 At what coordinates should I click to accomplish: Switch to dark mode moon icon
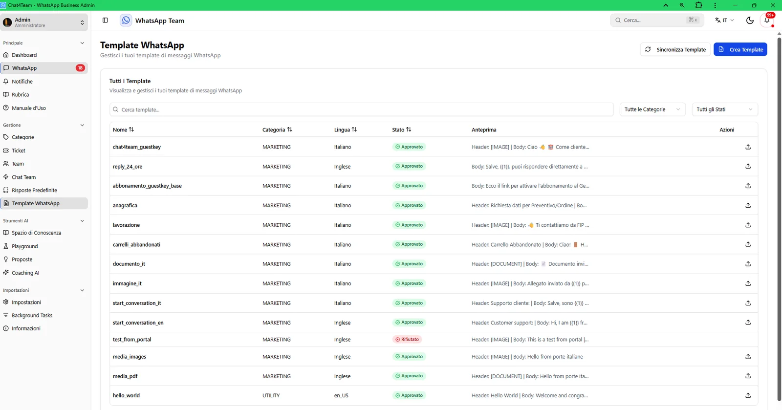[750, 20]
